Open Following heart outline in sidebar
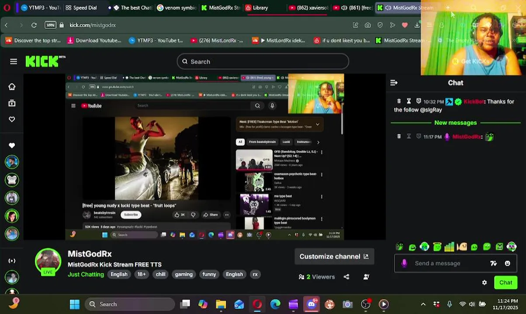This screenshot has height=314, width=526. (12, 119)
